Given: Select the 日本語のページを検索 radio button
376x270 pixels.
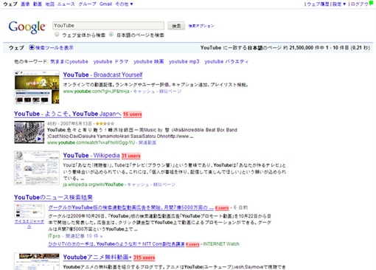Looking at the screenshot, I should coord(111,35).
